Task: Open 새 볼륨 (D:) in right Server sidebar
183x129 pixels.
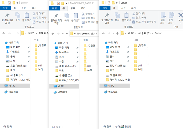Action: pos(114,75)
